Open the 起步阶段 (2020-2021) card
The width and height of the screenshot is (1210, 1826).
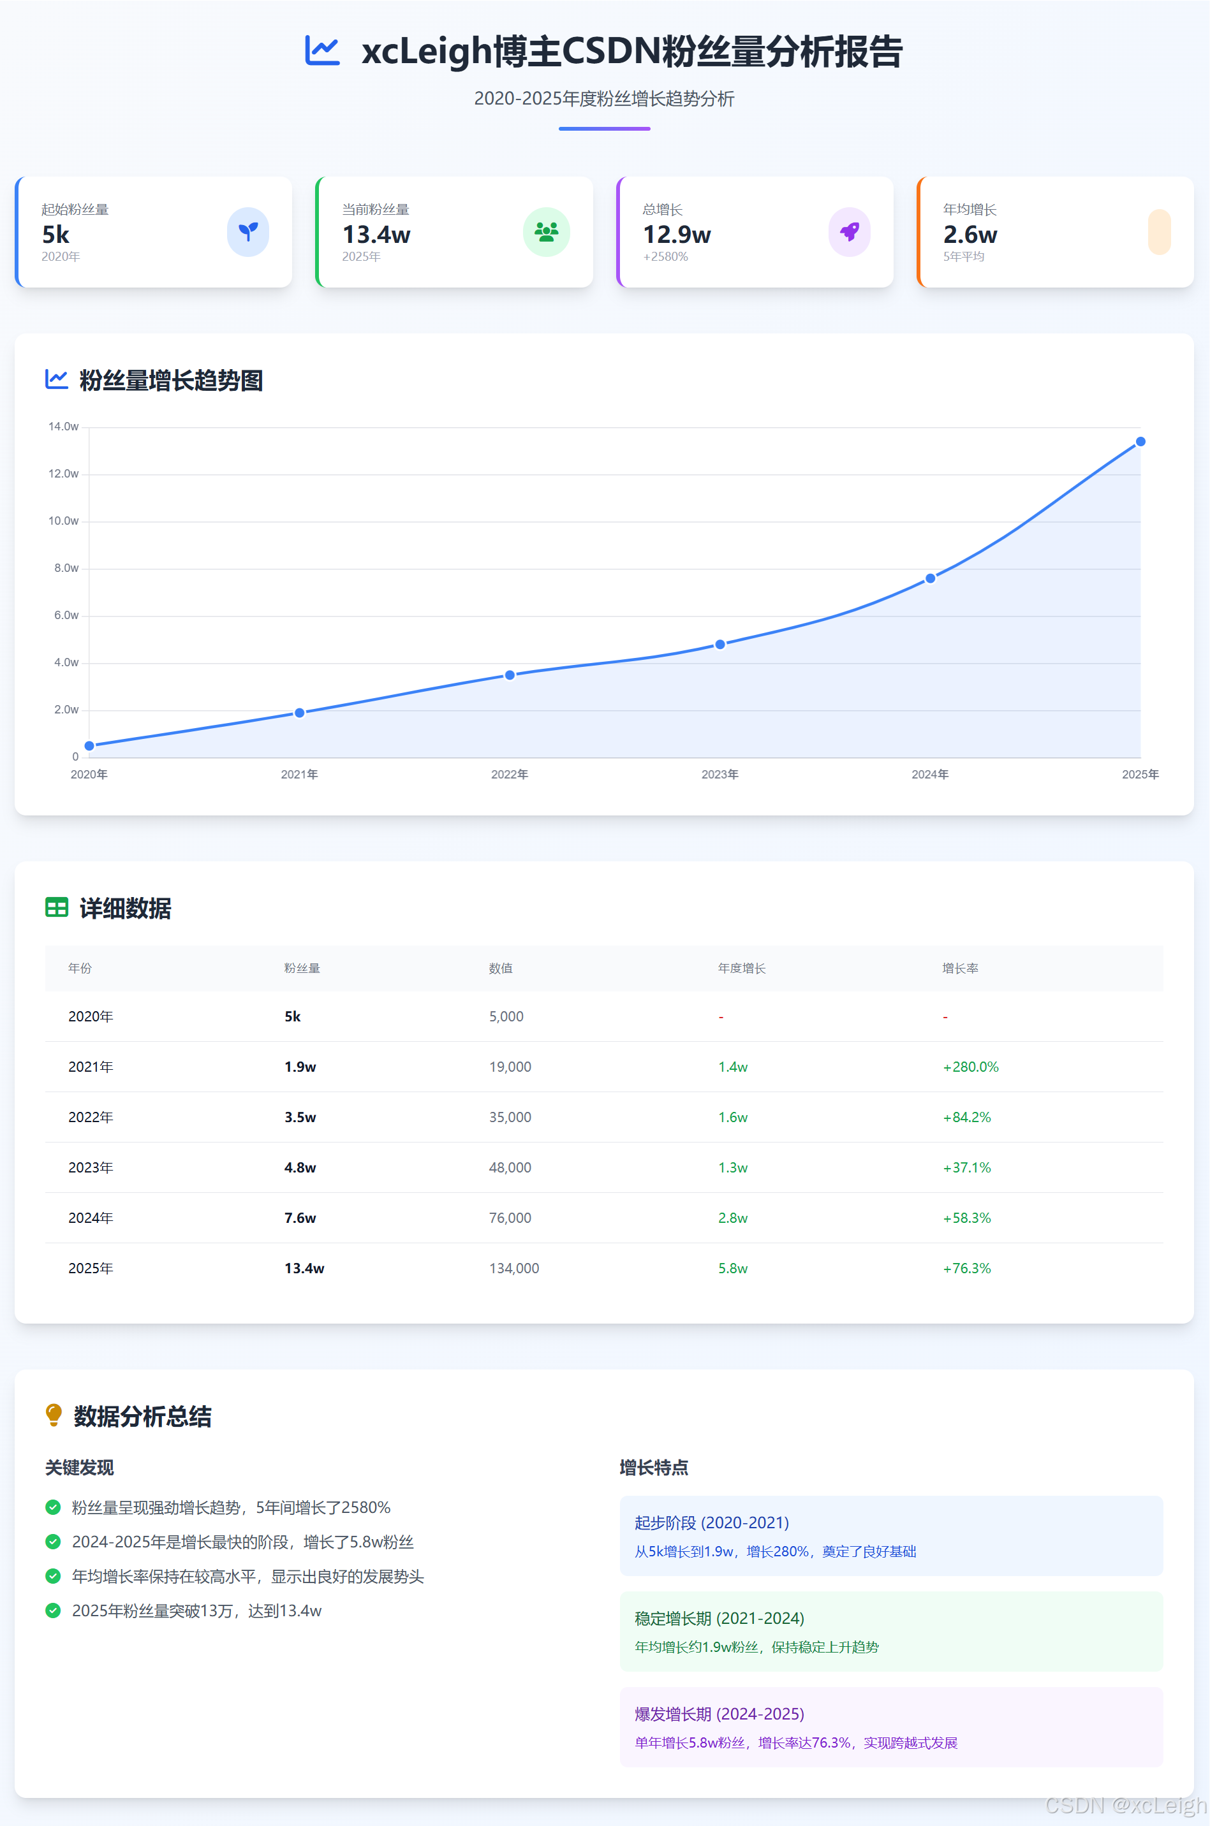point(891,1535)
